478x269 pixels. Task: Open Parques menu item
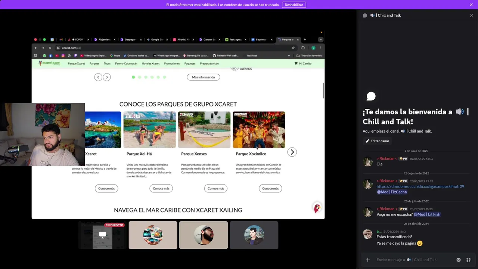coord(94,64)
